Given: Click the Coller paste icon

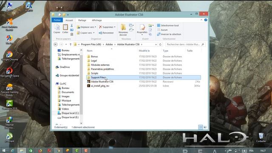Looking at the screenshot, I should pyautogui.click(x=65, y=29).
